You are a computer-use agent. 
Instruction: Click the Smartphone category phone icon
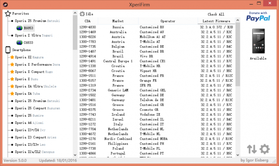pyautogui.click(x=8, y=50)
